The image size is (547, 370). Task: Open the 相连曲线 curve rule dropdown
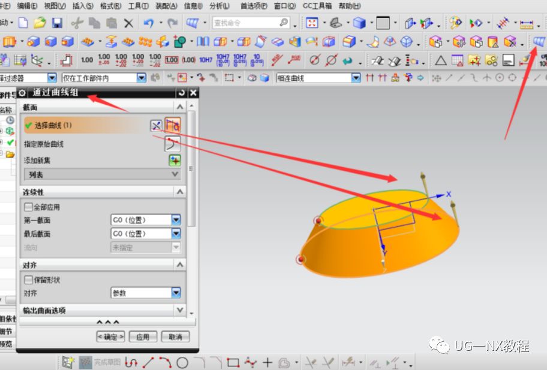tap(356, 78)
